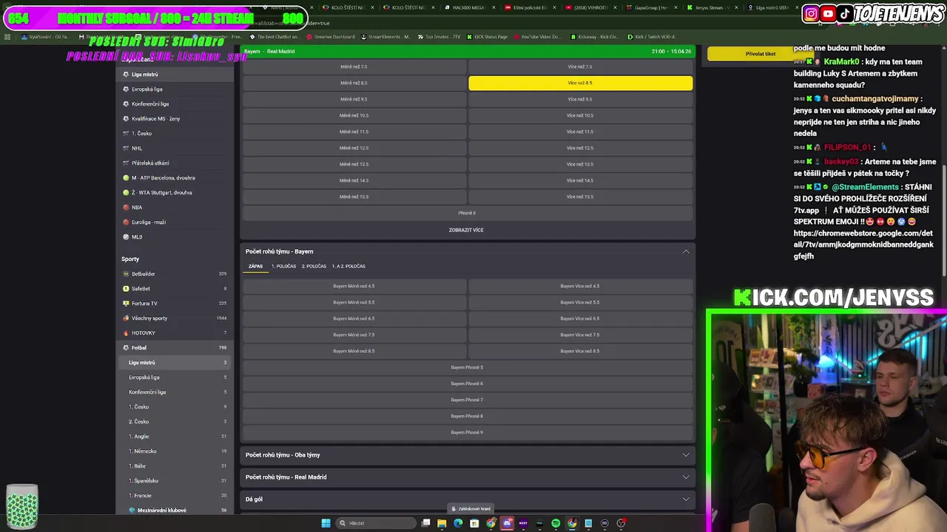Open Betbuilder in the Sporty list

(175, 274)
